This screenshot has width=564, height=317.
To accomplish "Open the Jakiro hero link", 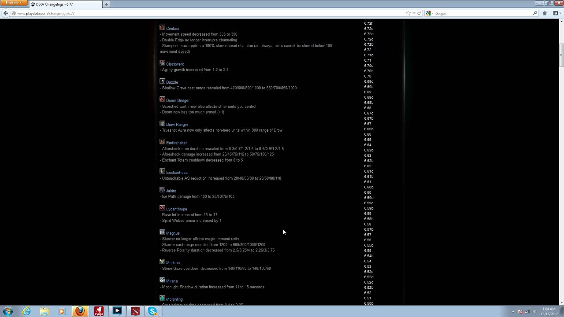I will tap(171, 191).
